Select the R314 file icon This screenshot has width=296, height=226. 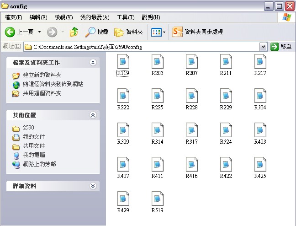[158, 130]
